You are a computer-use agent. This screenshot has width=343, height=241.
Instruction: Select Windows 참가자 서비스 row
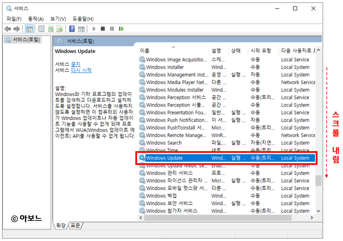pos(227,211)
